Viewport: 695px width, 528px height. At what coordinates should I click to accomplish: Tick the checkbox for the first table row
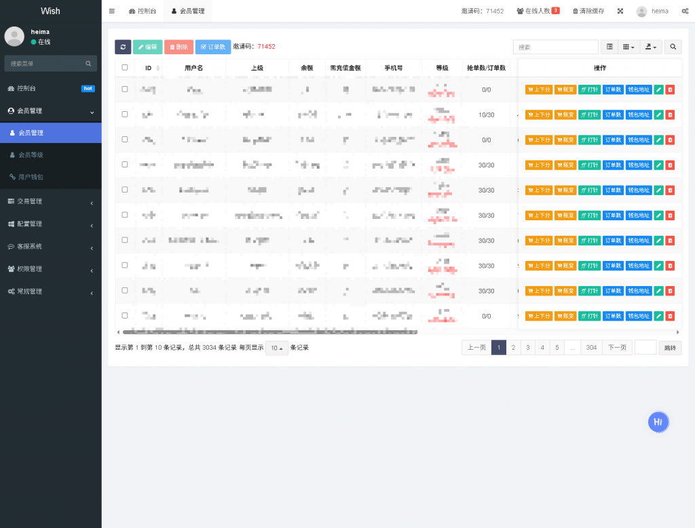[x=125, y=89]
